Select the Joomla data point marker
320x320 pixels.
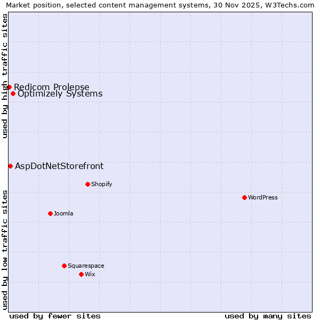(x=50, y=213)
